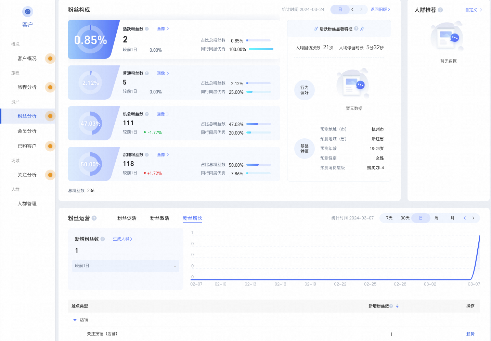Click the 杭州市 predicted city value
Viewport: 491px width, 341px height.
tap(378, 129)
